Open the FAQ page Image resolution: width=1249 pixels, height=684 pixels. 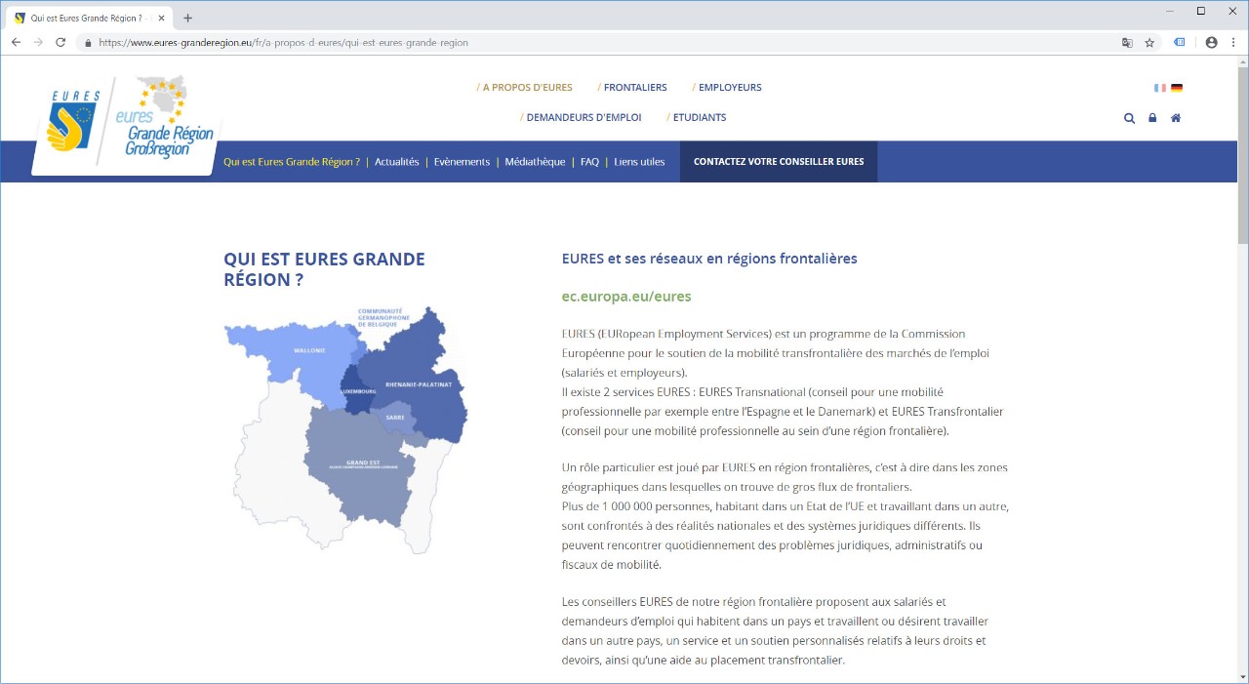pos(589,162)
